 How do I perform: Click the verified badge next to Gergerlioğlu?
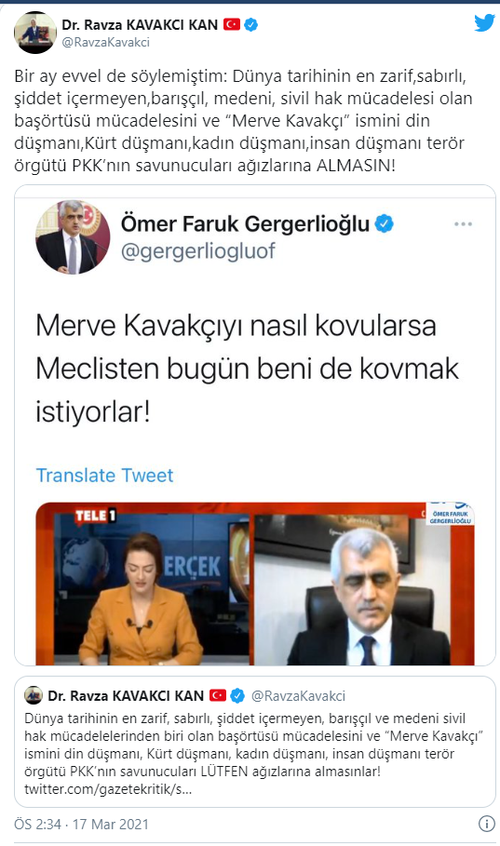[384, 223]
